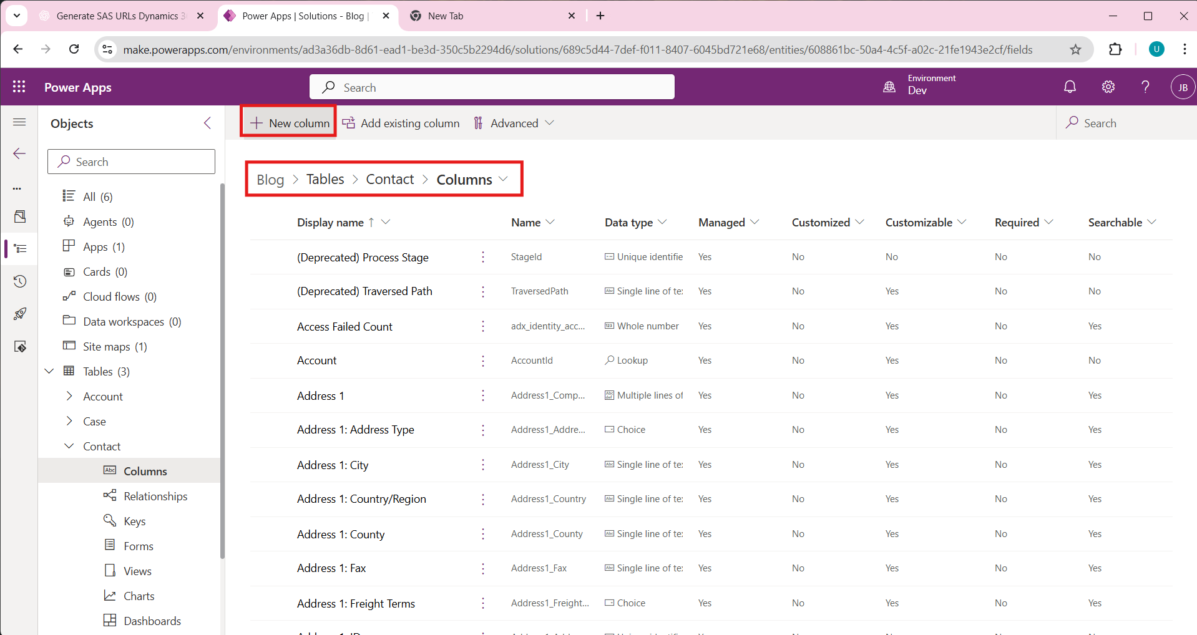The image size is (1197, 635).
Task: Select Relationships under Contact
Action: (x=155, y=496)
